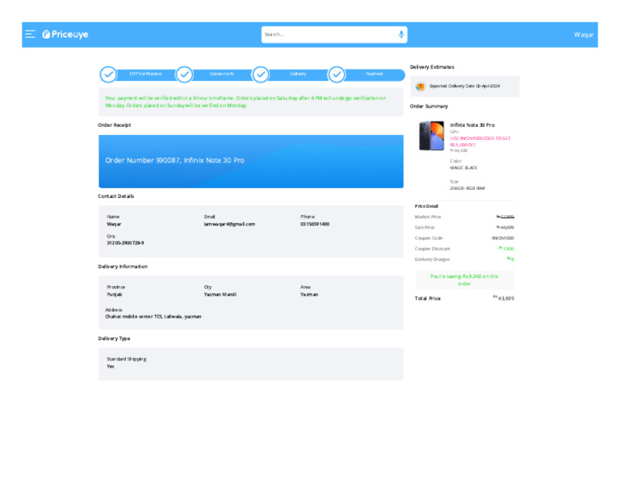The width and height of the screenshot is (620, 480).
Task: Click the Delivery Estimates heading
Action: point(432,67)
